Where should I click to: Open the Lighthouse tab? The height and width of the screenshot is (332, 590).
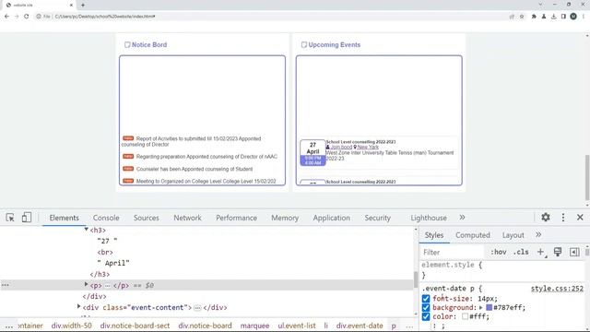pyautogui.click(x=429, y=218)
